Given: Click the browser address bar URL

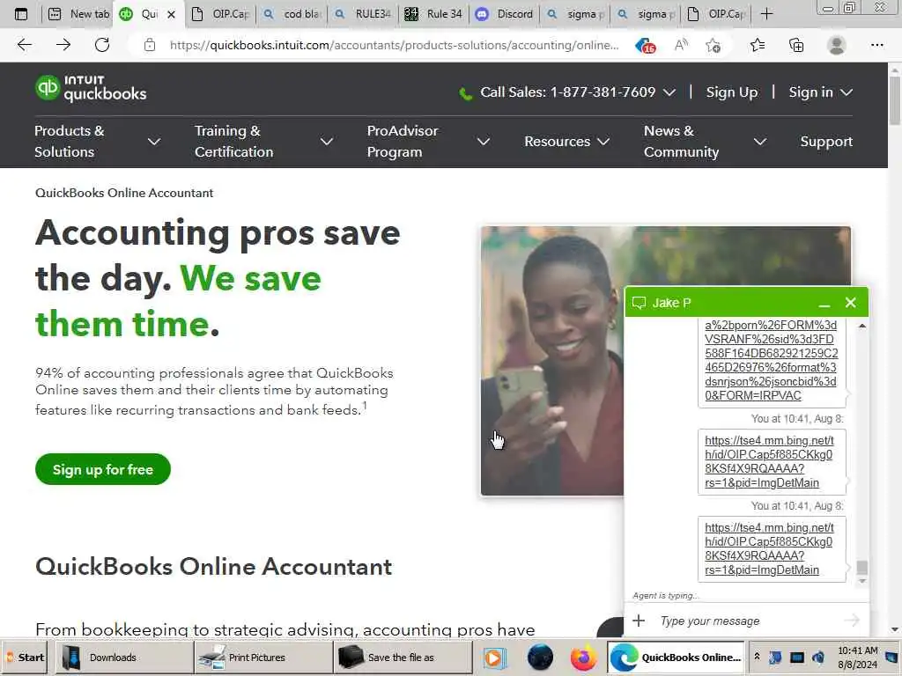Looking at the screenshot, I should click(394, 45).
